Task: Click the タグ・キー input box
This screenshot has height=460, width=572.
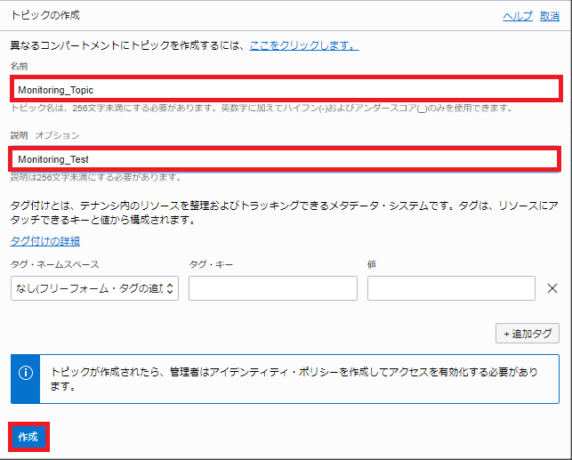Action: [272, 288]
